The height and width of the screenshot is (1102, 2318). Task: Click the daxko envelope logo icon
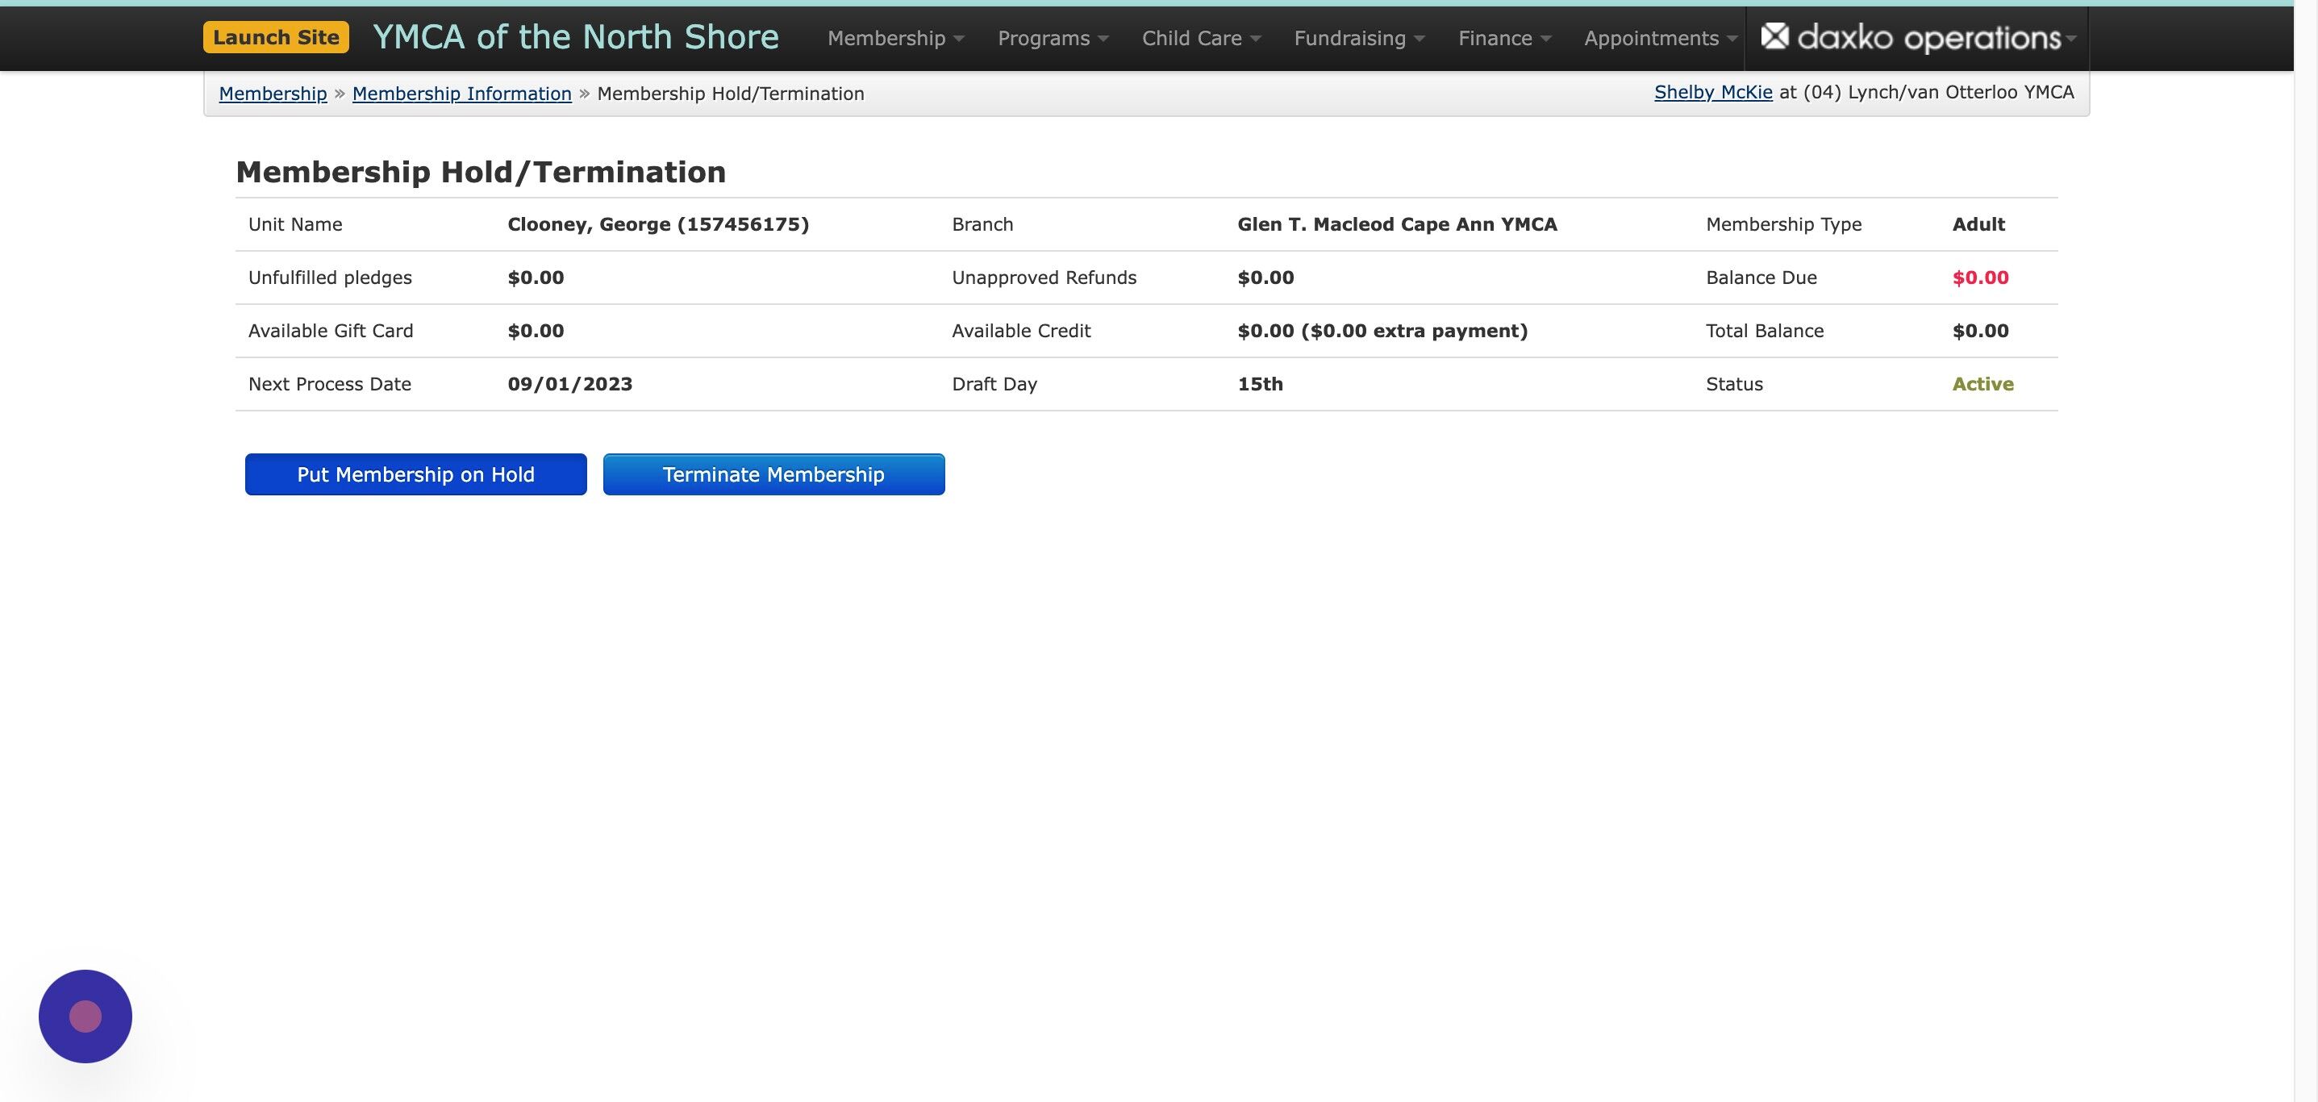tap(1774, 37)
